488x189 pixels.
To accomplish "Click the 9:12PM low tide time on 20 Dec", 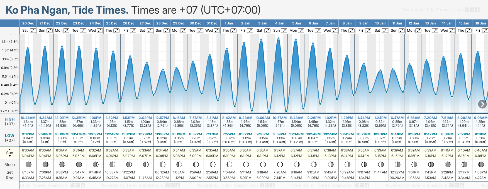I will pyautogui.click(x=28, y=134).
